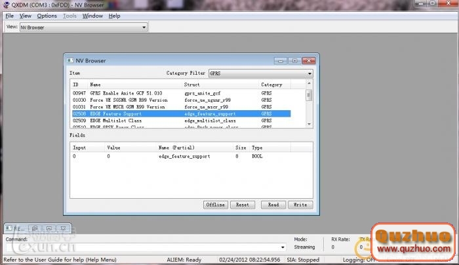The height and width of the screenshot is (265, 459).
Task: Close the minimized bottom-left window
Action: 63,228
